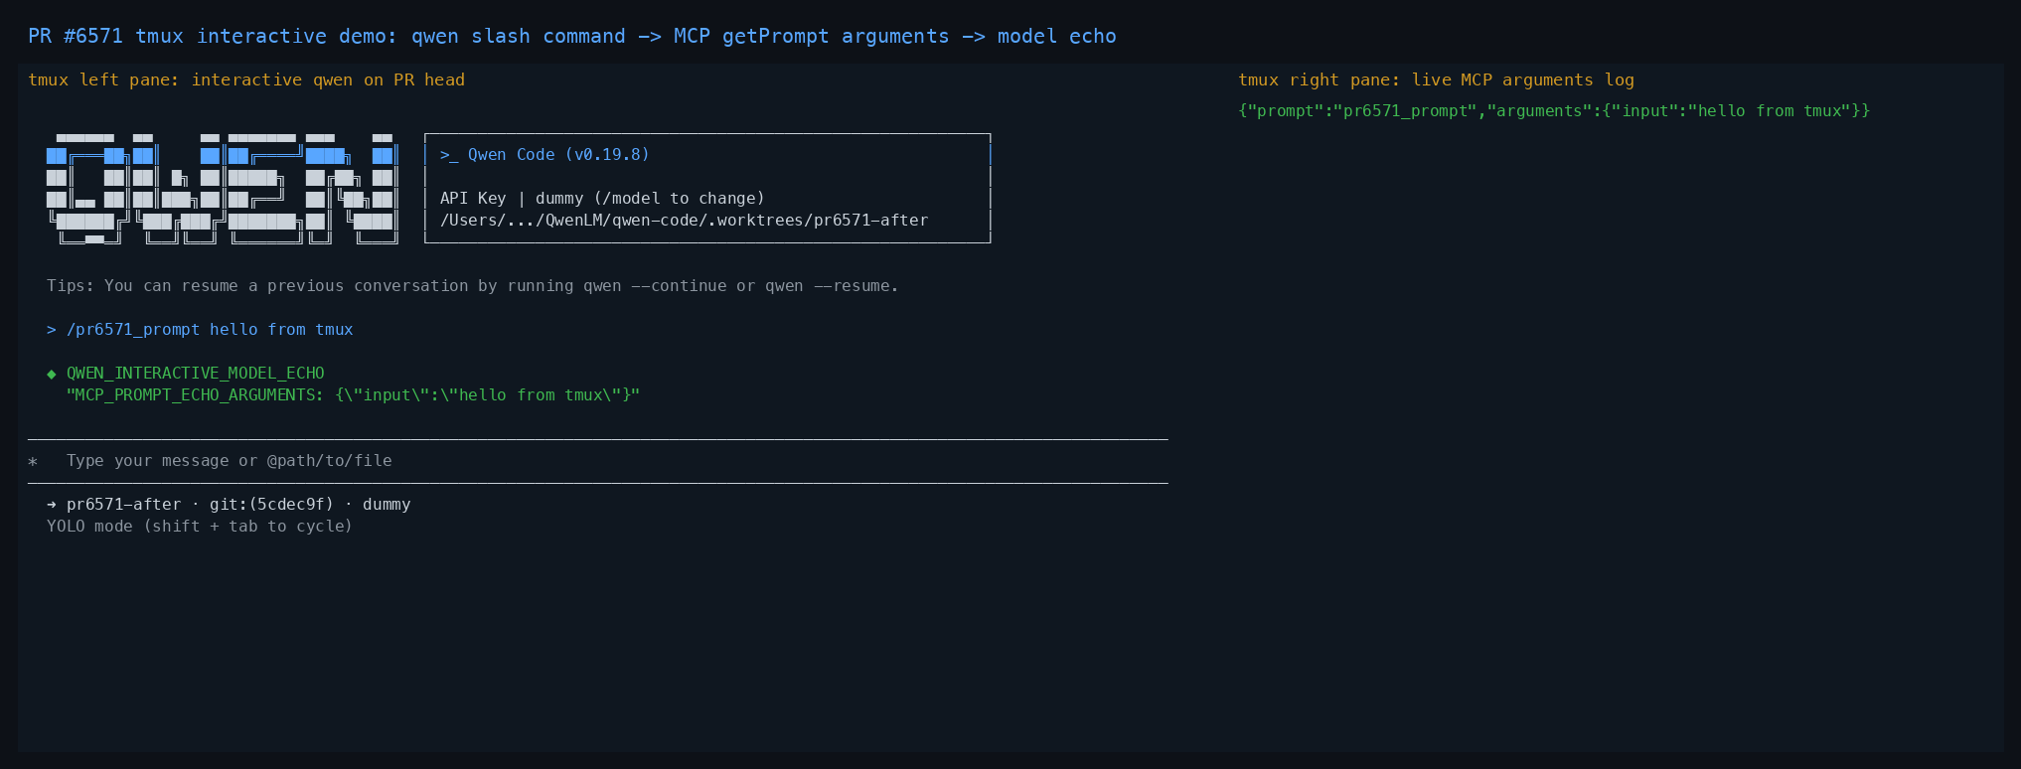The image size is (2021, 769).
Task: Click the '/pr6571_prompt hello from tmux' command line
Action: pos(200,330)
